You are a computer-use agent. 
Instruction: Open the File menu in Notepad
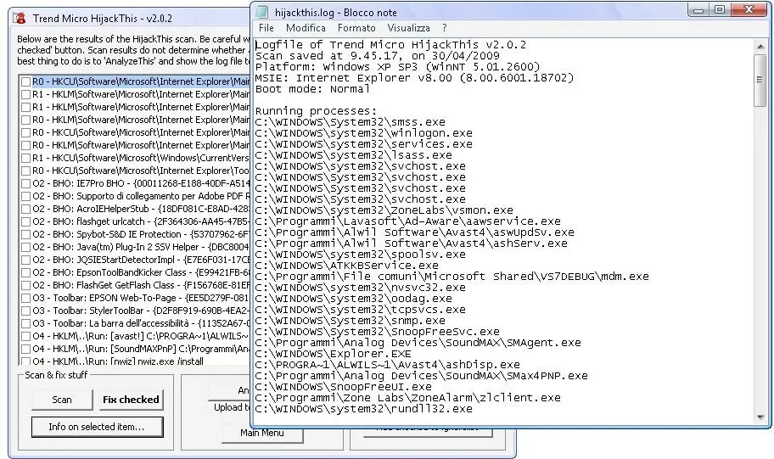[x=266, y=28]
